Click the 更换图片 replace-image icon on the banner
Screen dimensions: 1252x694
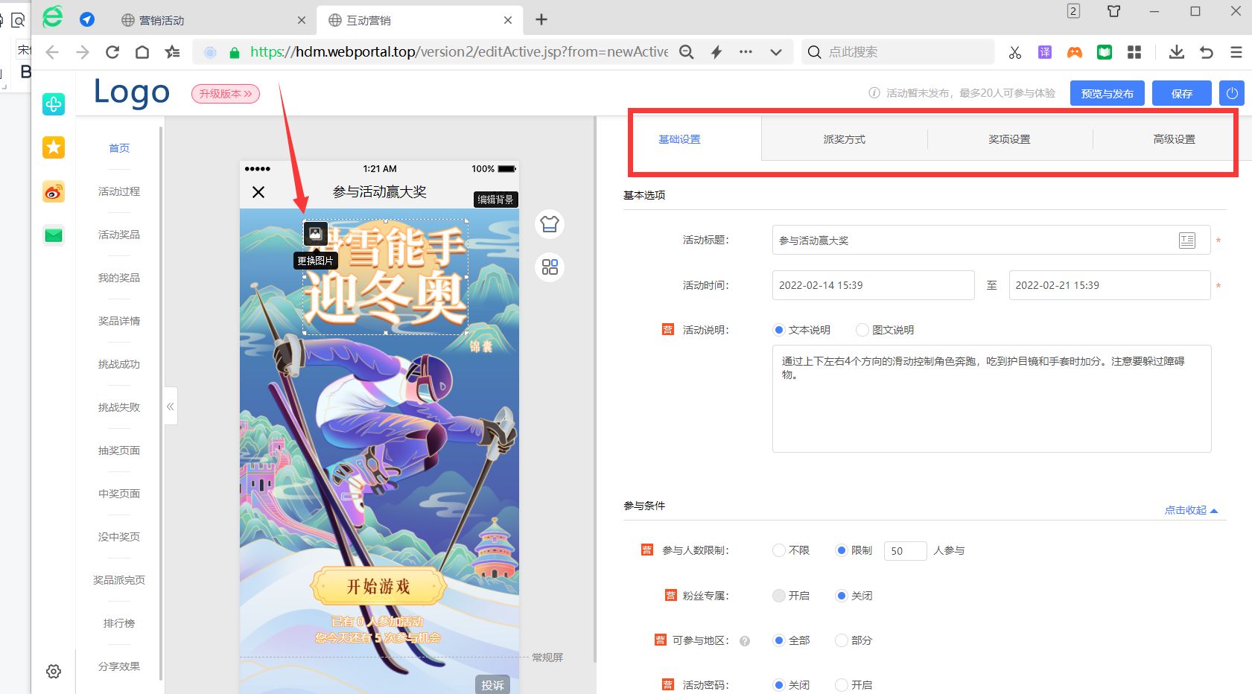(315, 235)
